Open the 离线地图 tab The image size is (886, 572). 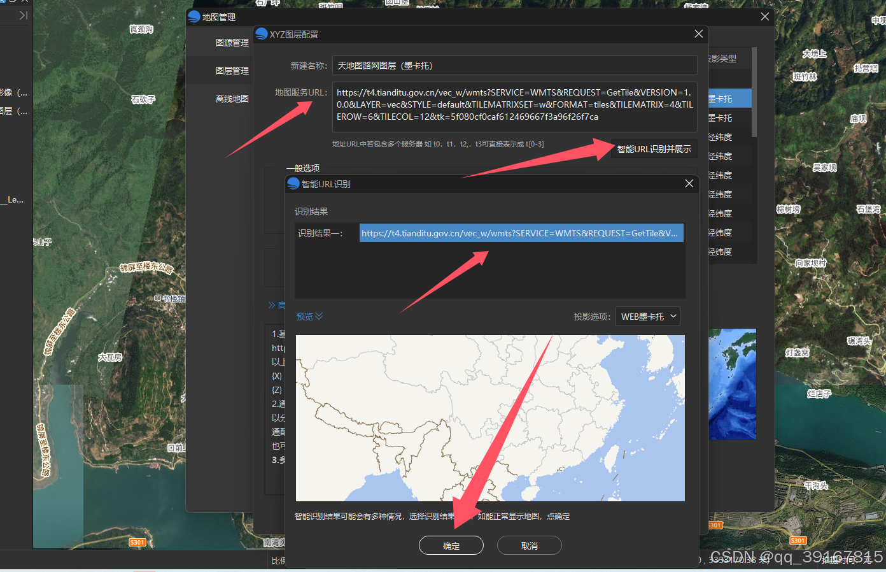point(232,99)
